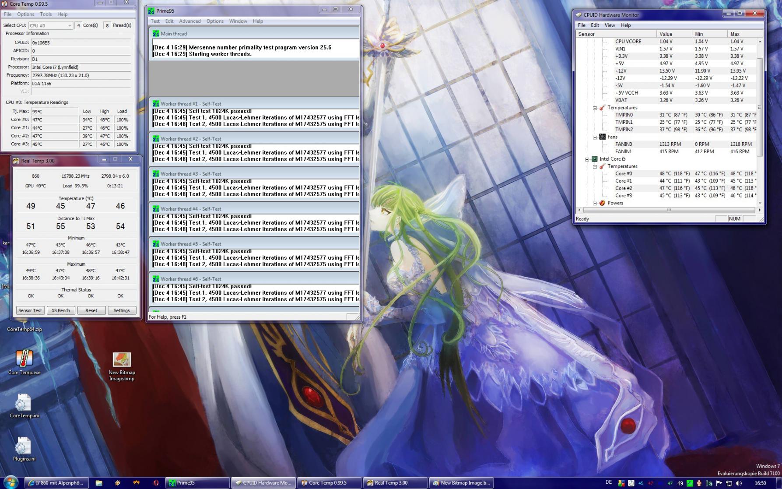Click the Windows Start orb

11,482
